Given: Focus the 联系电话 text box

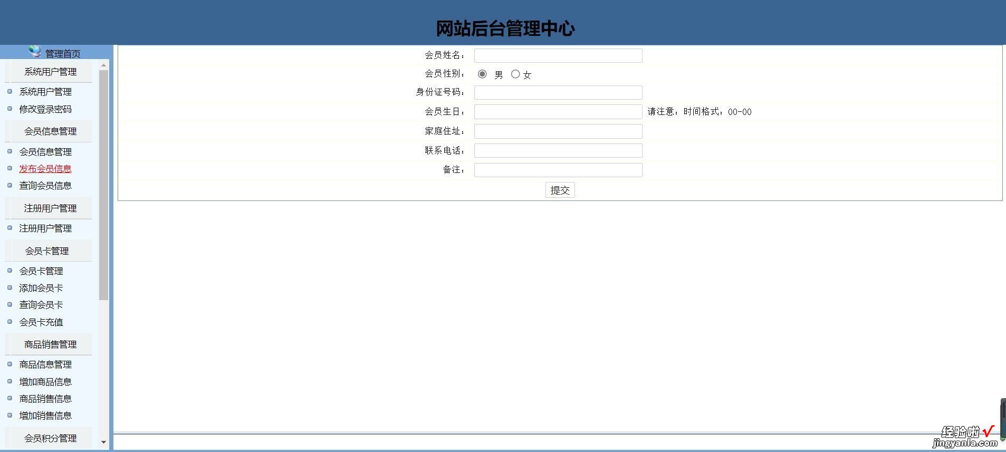Looking at the screenshot, I should pyautogui.click(x=558, y=151).
